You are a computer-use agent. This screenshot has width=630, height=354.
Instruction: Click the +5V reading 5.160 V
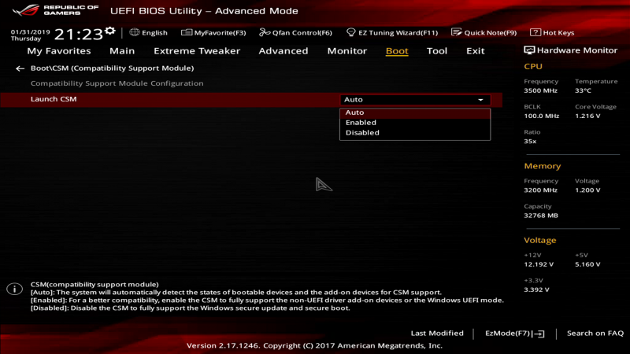point(587,264)
